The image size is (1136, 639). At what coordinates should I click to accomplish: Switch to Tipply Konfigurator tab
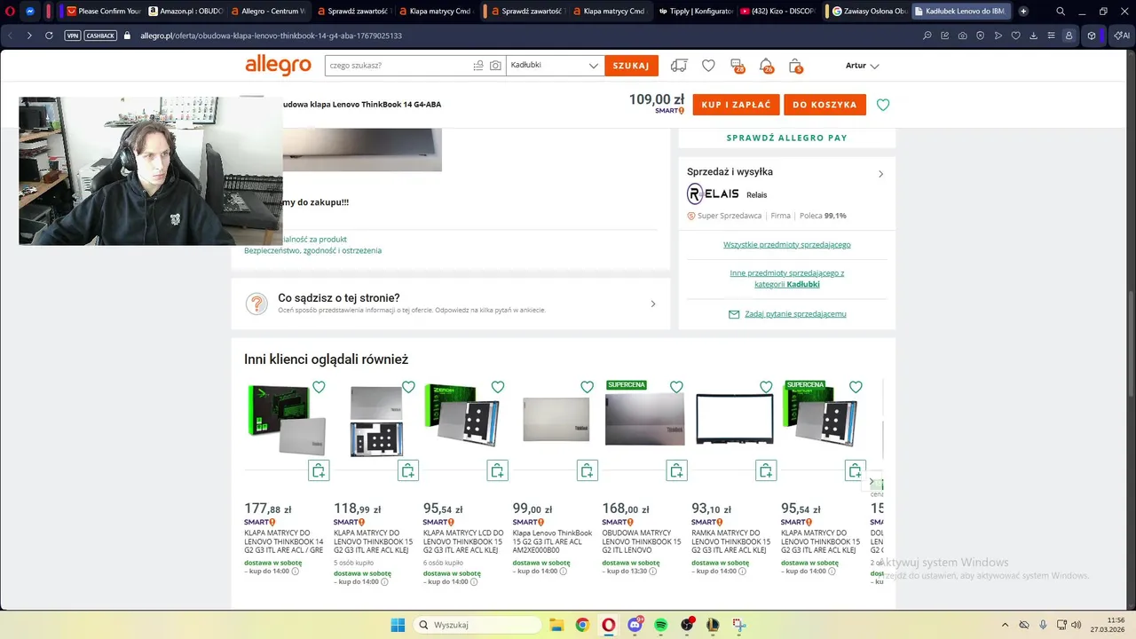point(695,12)
